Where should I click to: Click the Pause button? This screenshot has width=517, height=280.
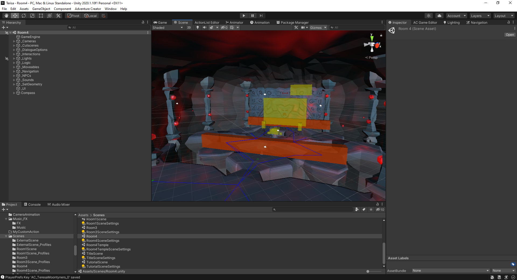(252, 16)
